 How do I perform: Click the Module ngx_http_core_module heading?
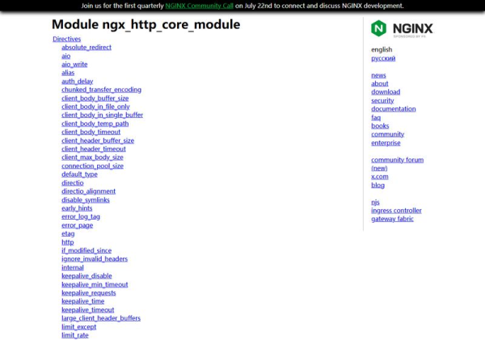(x=146, y=24)
